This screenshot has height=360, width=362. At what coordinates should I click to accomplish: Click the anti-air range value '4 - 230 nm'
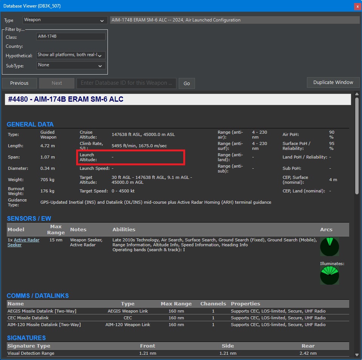coord(259,134)
